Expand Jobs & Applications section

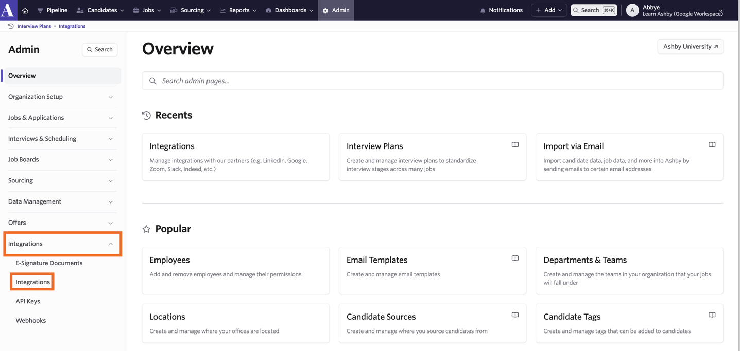point(61,118)
